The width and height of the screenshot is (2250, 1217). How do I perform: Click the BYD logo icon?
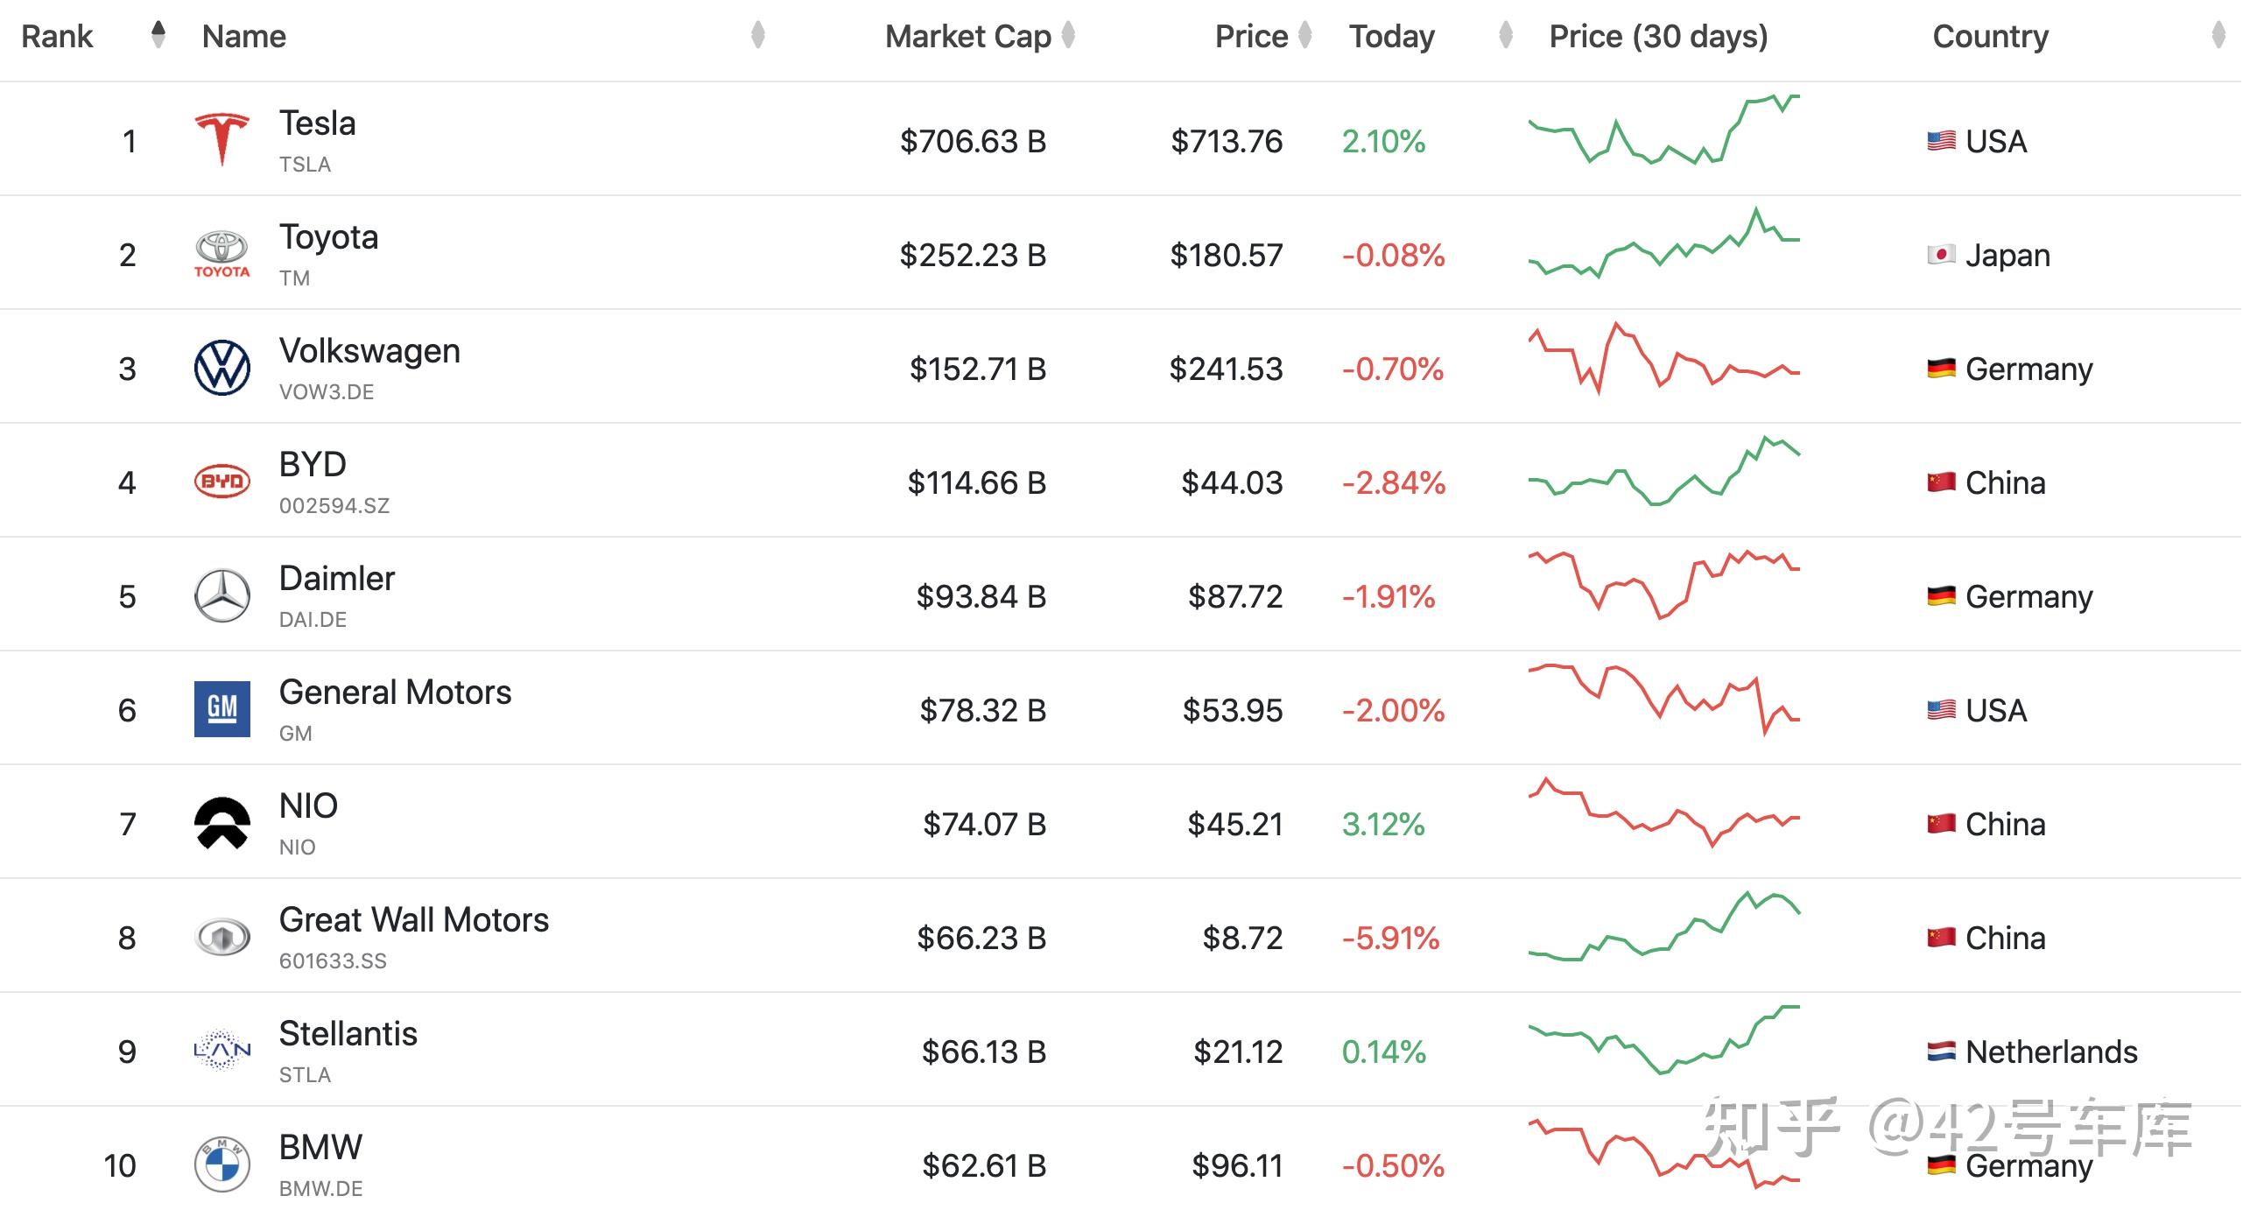coord(222,482)
